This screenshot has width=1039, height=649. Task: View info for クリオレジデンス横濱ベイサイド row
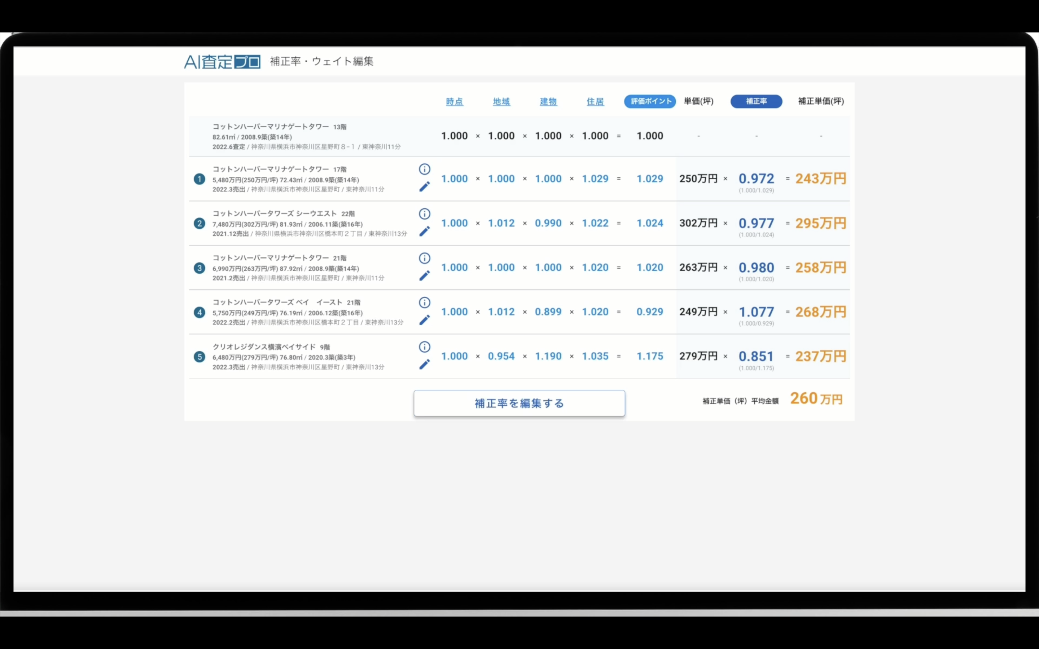424,347
